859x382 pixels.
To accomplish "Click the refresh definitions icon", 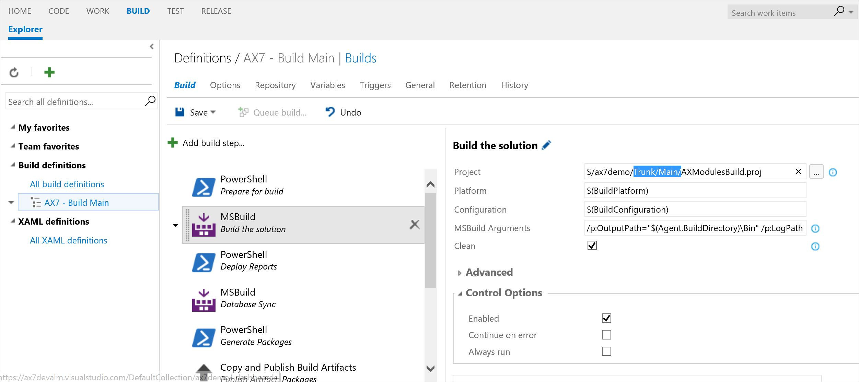I will (14, 72).
